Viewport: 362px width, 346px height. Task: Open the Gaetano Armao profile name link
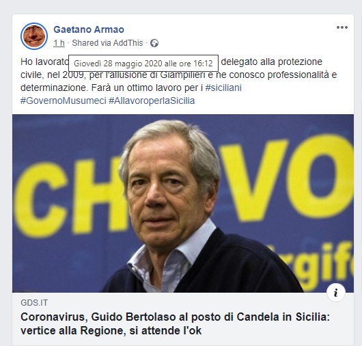click(89, 29)
